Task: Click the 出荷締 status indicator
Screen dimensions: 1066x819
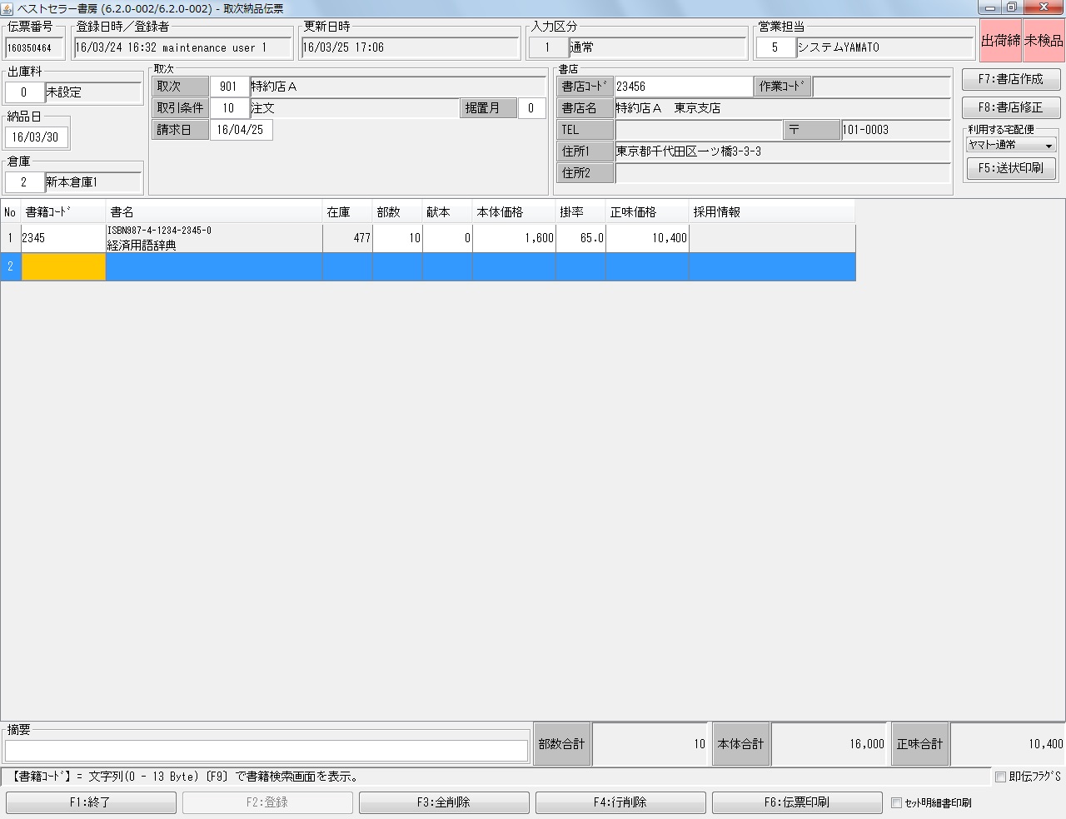Action: coord(1000,41)
